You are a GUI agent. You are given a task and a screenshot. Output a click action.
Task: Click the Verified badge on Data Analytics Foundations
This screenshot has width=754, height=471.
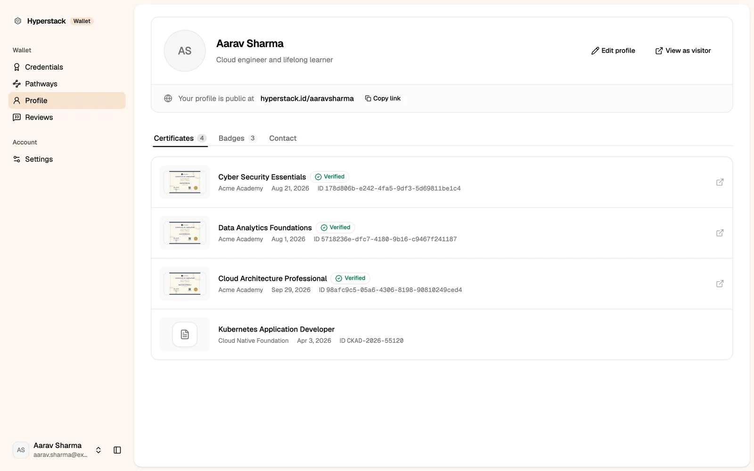point(335,227)
